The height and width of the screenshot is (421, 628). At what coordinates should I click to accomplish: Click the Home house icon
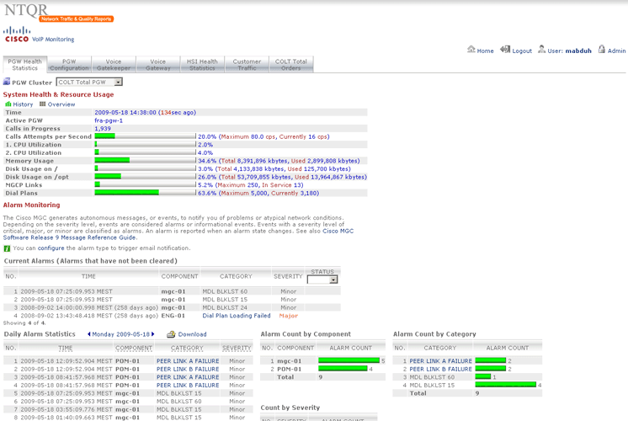click(471, 50)
